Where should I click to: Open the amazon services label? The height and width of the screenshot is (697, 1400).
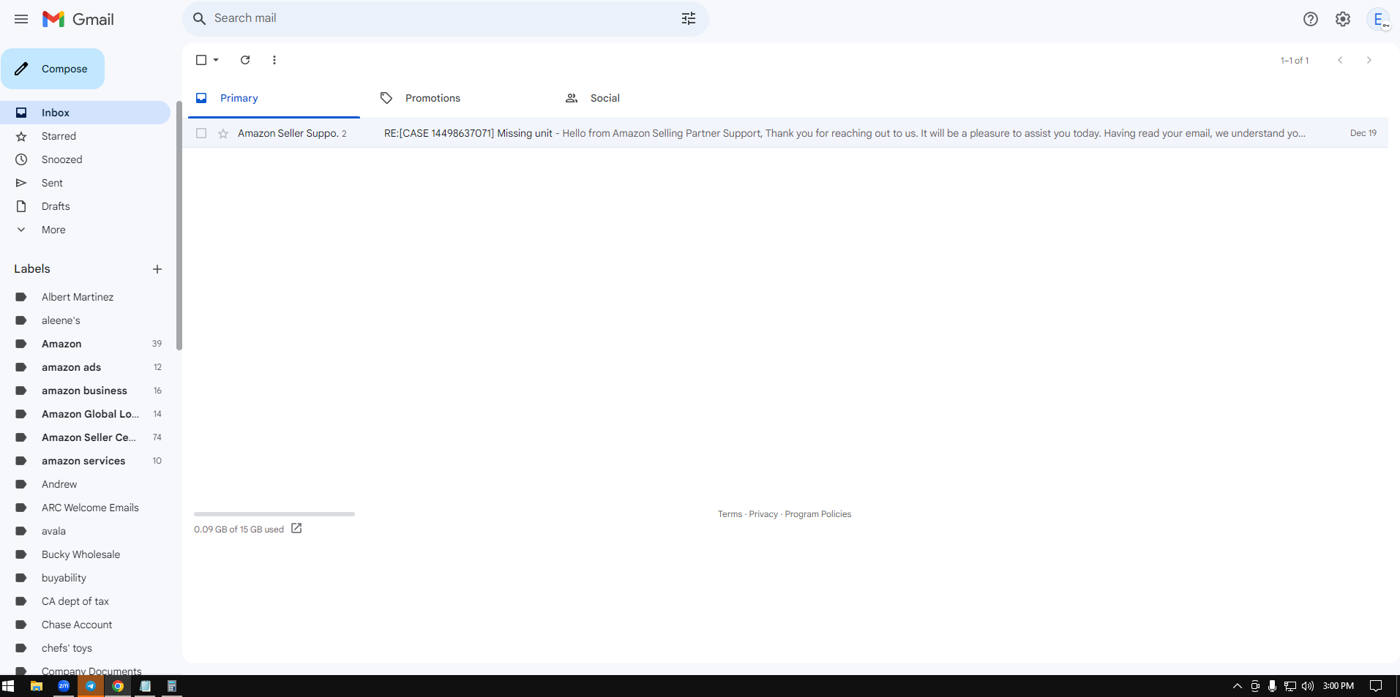[x=85, y=461]
